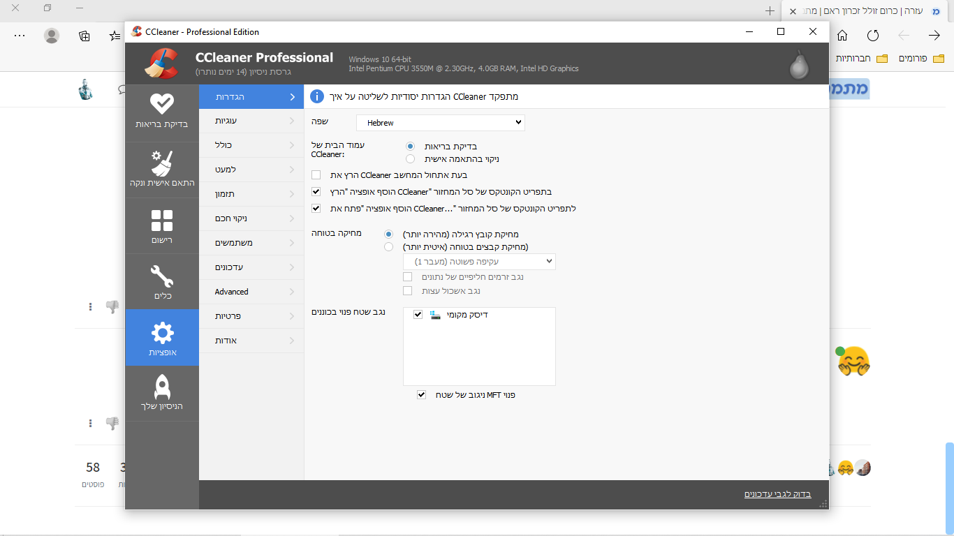The image size is (954, 536).
Task: Click lower forum post three-dot menu
Action: click(x=90, y=423)
